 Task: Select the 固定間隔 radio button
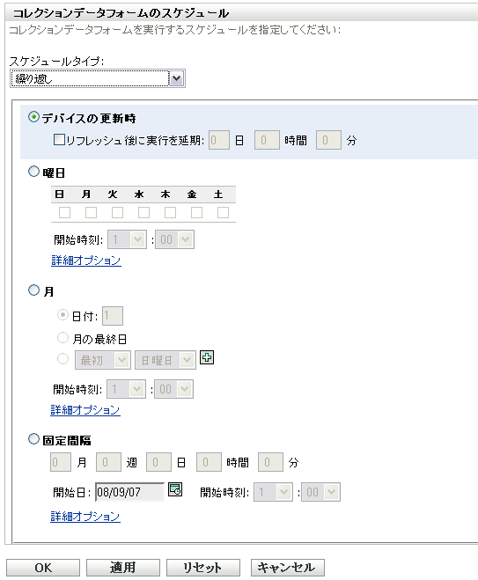click(33, 439)
